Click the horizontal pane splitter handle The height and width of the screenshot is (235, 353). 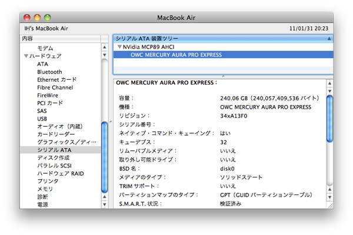pos(223,76)
